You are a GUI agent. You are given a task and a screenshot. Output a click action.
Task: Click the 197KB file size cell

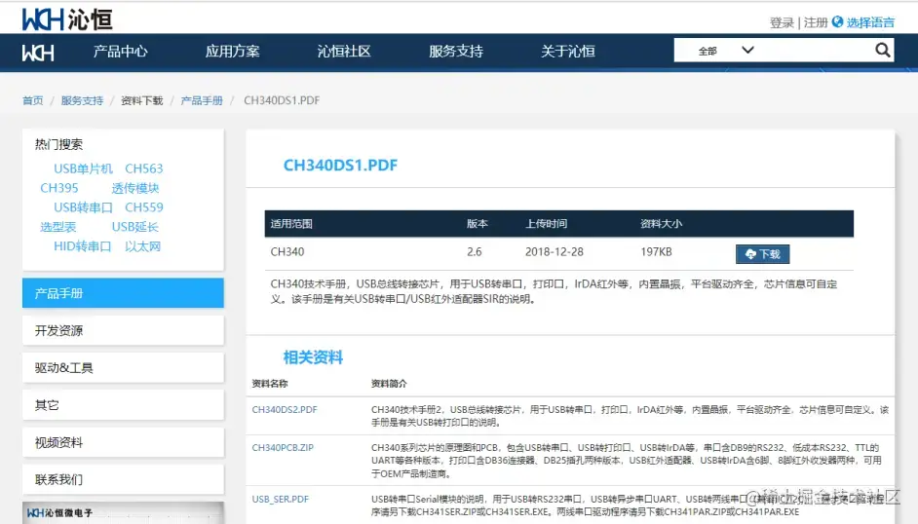[656, 252]
